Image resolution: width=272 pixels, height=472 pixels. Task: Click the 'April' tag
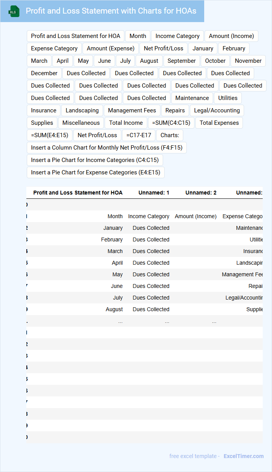pyautogui.click(x=63, y=61)
